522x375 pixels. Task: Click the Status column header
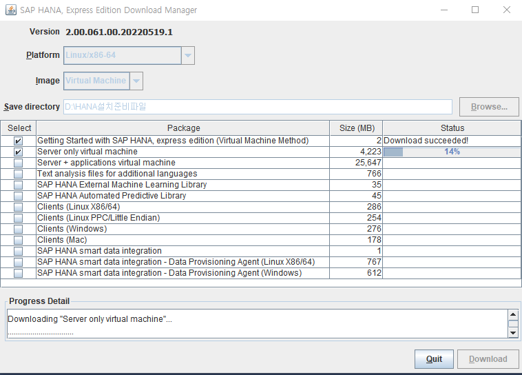click(452, 128)
